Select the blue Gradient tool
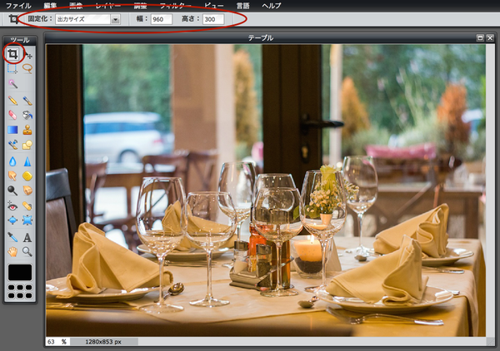The height and width of the screenshot is (351, 500). [x=12, y=130]
